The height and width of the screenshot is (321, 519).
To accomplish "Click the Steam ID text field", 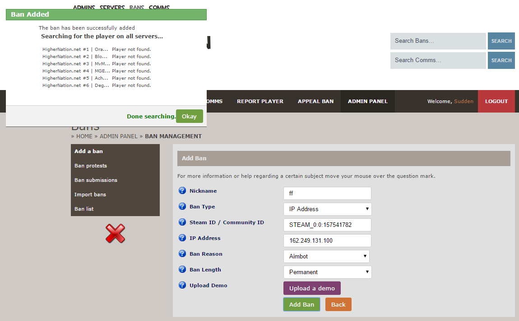I will click(x=327, y=225).
